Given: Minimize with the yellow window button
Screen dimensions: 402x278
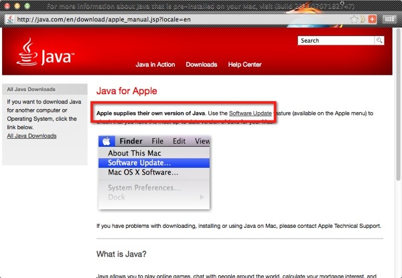Looking at the screenshot, I should click(x=17, y=5).
